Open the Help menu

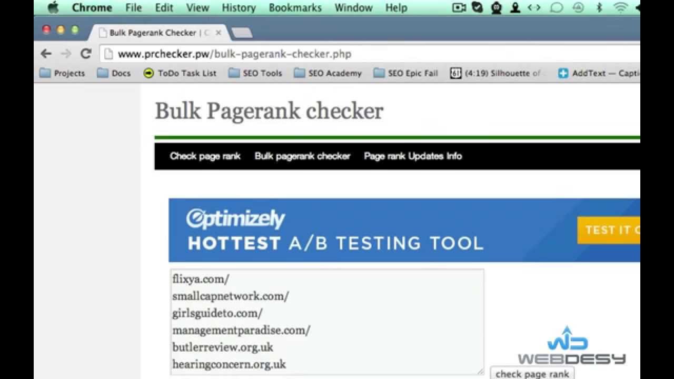pos(396,8)
